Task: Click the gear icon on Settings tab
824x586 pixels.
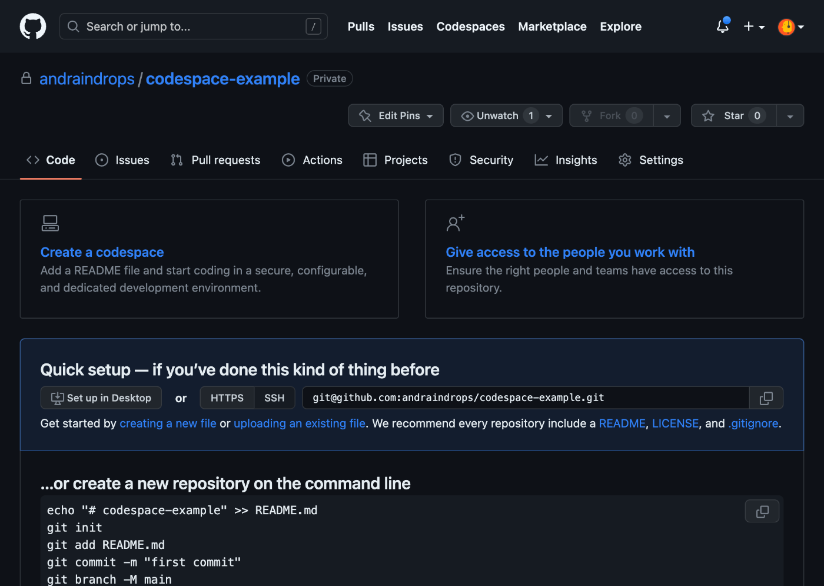Action: 625,160
